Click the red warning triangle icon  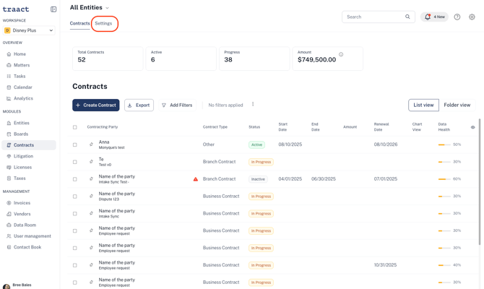click(195, 179)
